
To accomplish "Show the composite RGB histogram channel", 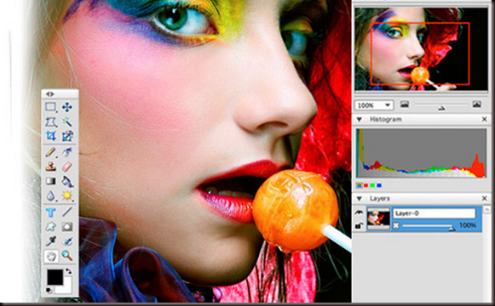I will pos(360,185).
